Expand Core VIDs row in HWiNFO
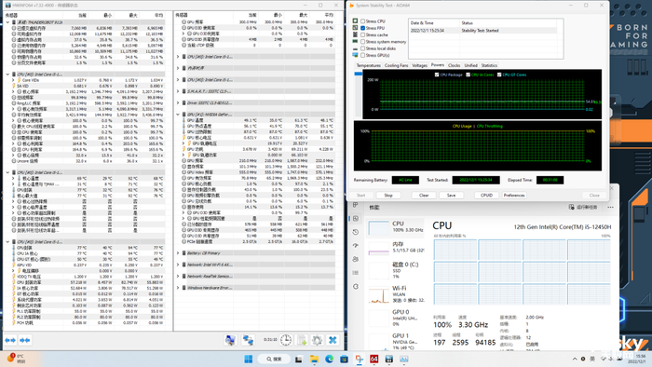652x367 pixels. click(x=13, y=80)
